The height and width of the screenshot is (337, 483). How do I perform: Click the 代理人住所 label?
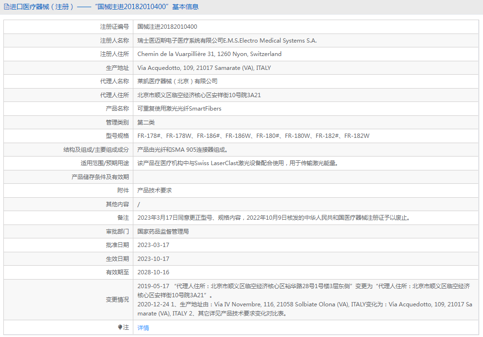pyautogui.click(x=114, y=95)
